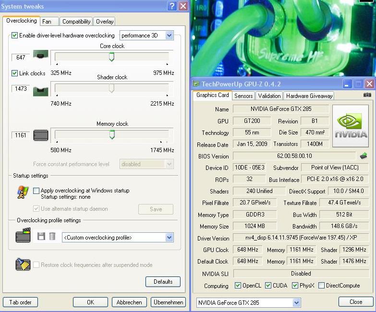Image resolution: width=376 pixels, height=312 pixels.
Task: Click the GPU-Z title bar app icon
Action: point(196,84)
